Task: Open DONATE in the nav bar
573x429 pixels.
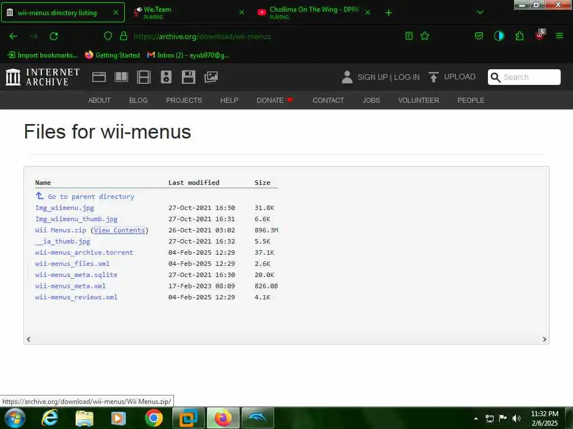Action: tap(275, 101)
